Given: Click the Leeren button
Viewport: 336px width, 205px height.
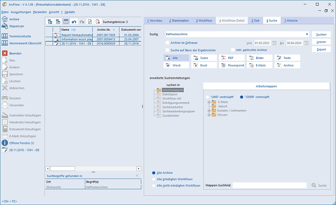Looking at the screenshot, I should click(x=321, y=42).
